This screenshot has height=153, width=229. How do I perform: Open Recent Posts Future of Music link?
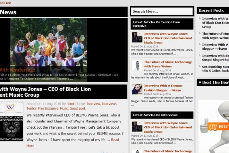tap(215, 36)
